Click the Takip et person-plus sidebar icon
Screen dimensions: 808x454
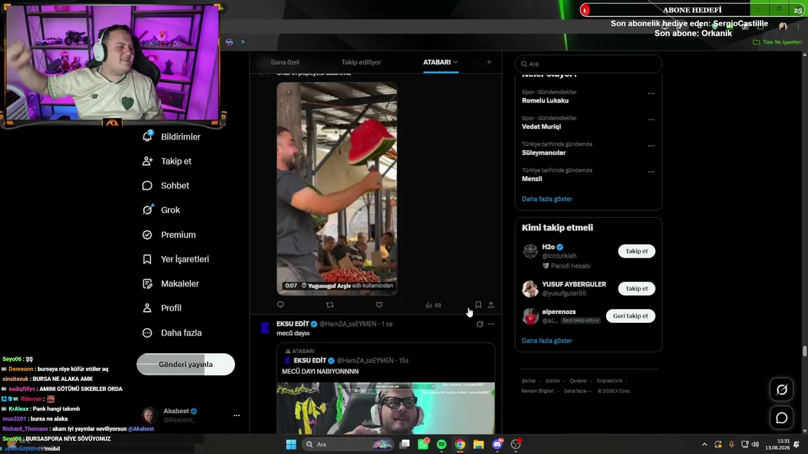147,161
